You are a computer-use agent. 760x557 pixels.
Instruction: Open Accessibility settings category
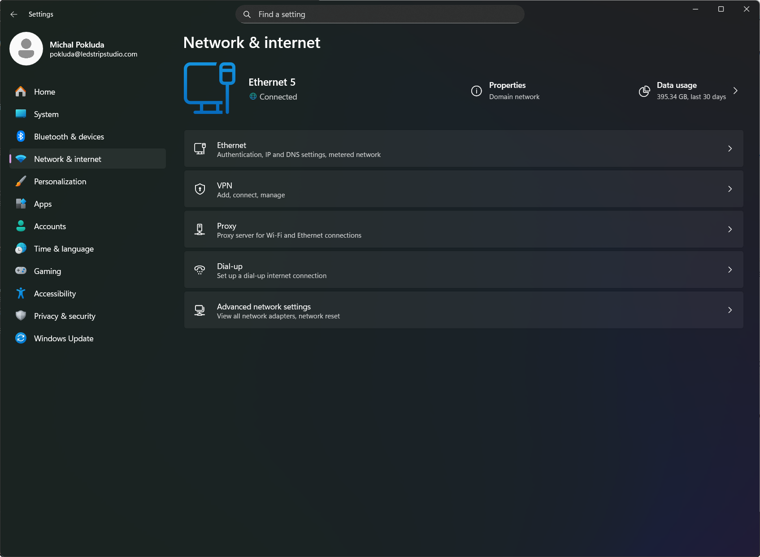(87, 293)
